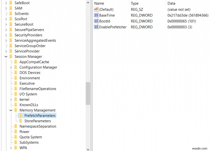210x151 pixels.
Task: Click the (Default) string value icon
Action: 96,9
